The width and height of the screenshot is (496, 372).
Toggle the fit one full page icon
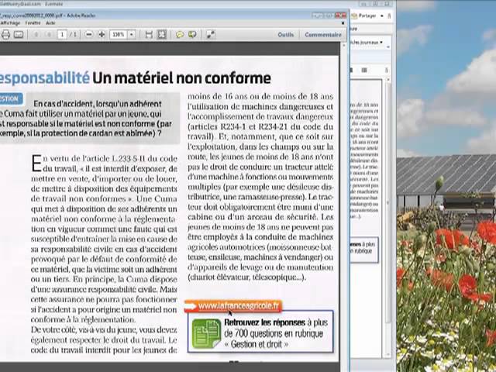(162, 34)
